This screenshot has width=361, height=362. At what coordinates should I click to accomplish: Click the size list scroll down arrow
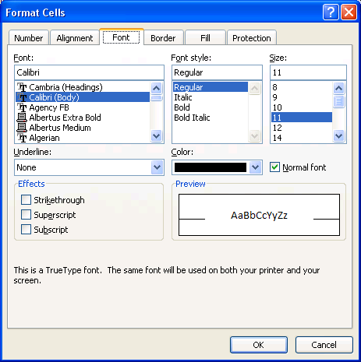[x=338, y=135]
